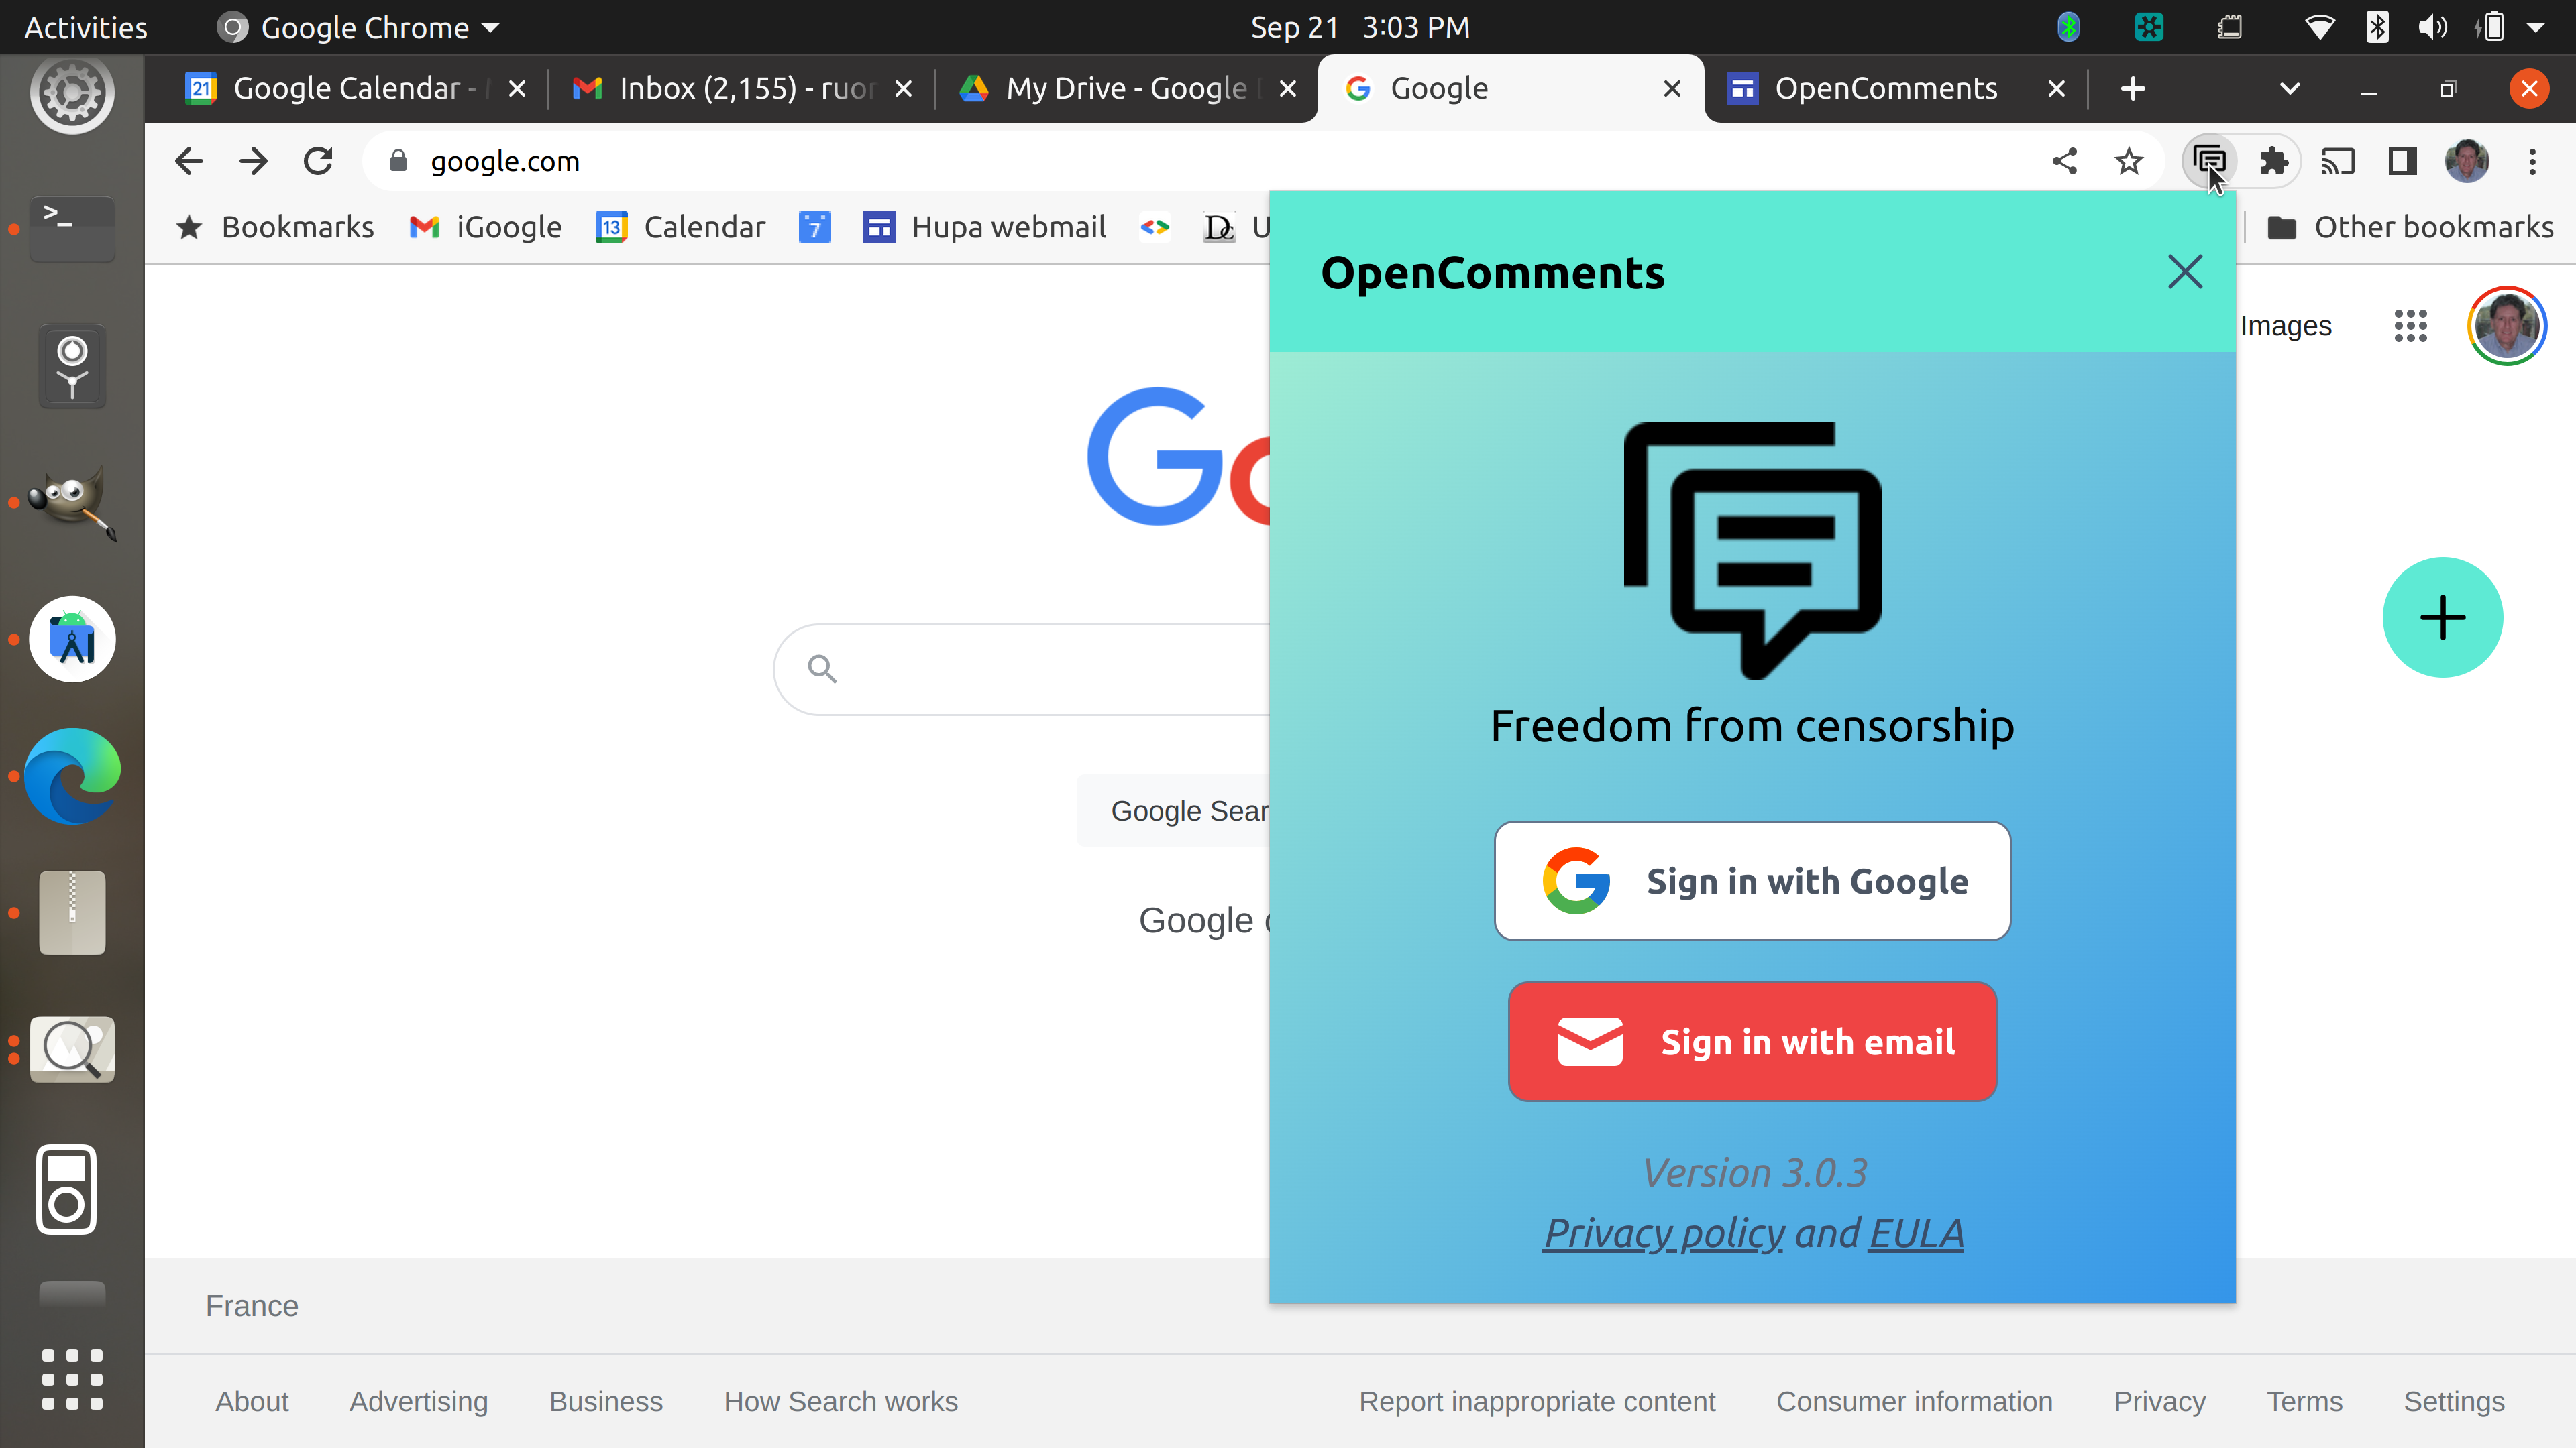The width and height of the screenshot is (2576, 1448).
Task: Open the Calendar bookmark
Action: point(681,227)
